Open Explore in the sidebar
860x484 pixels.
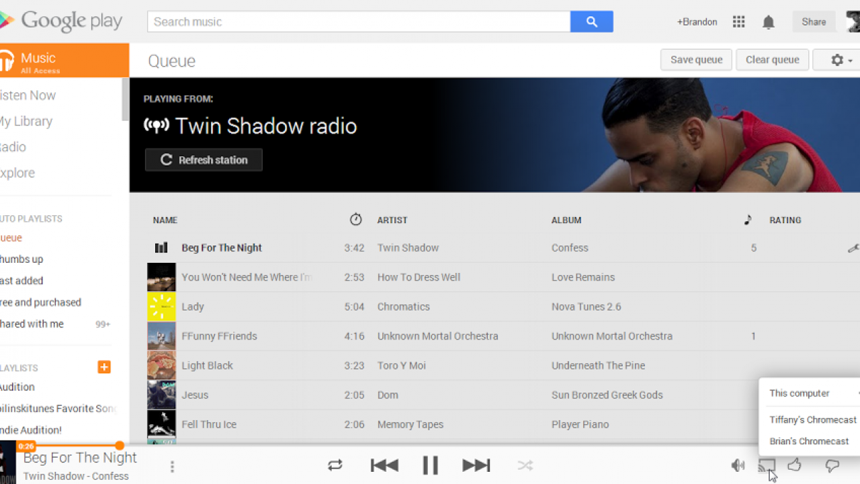[x=17, y=173]
